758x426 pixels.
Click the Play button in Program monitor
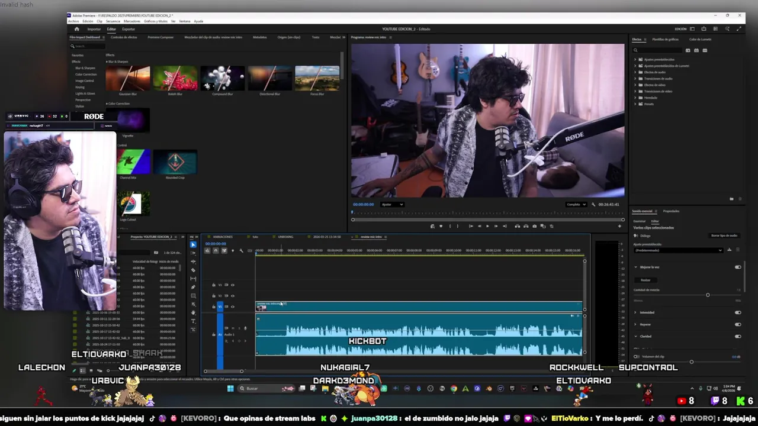click(x=487, y=226)
